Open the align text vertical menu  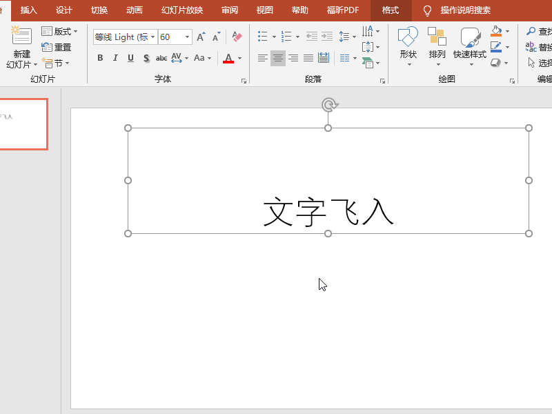tap(371, 47)
